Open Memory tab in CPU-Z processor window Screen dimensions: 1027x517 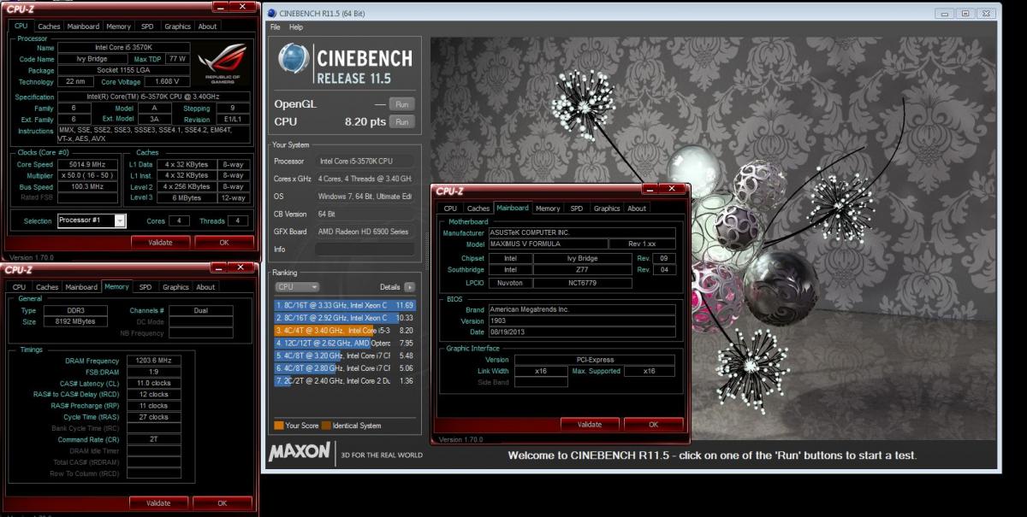pyautogui.click(x=119, y=26)
